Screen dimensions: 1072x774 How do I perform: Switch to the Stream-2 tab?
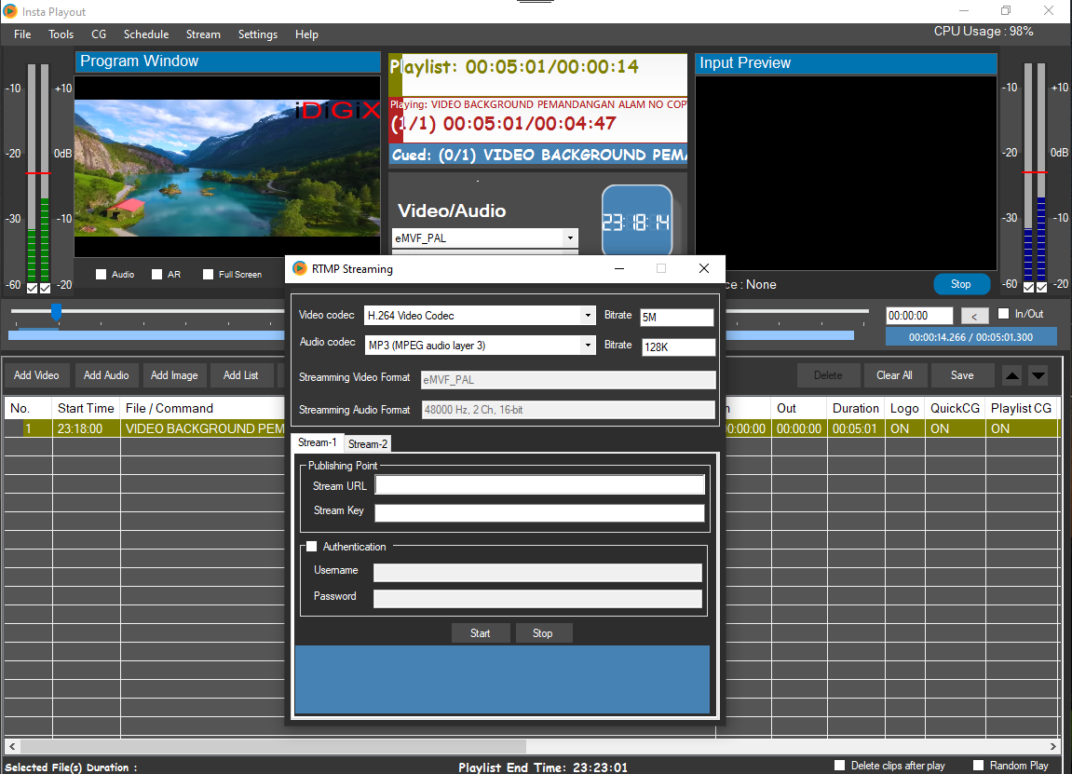367,443
